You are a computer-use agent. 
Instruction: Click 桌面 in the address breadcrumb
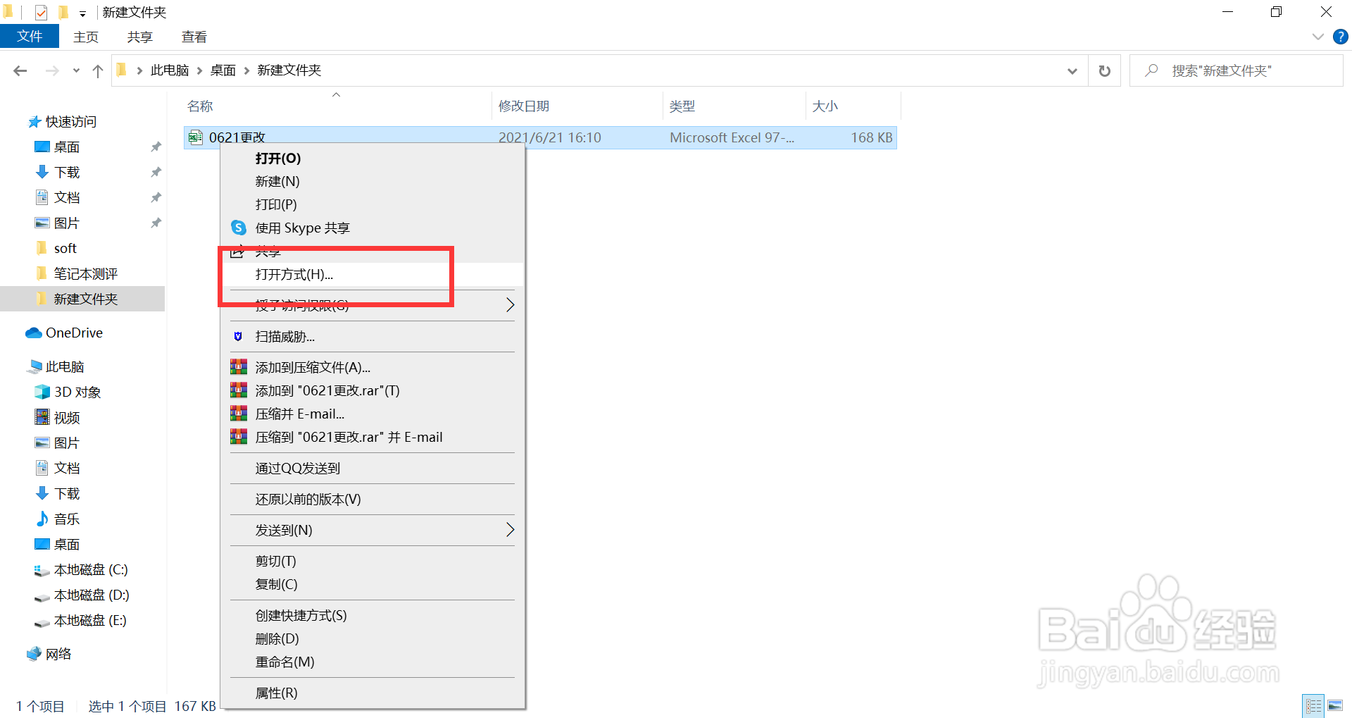click(x=223, y=70)
